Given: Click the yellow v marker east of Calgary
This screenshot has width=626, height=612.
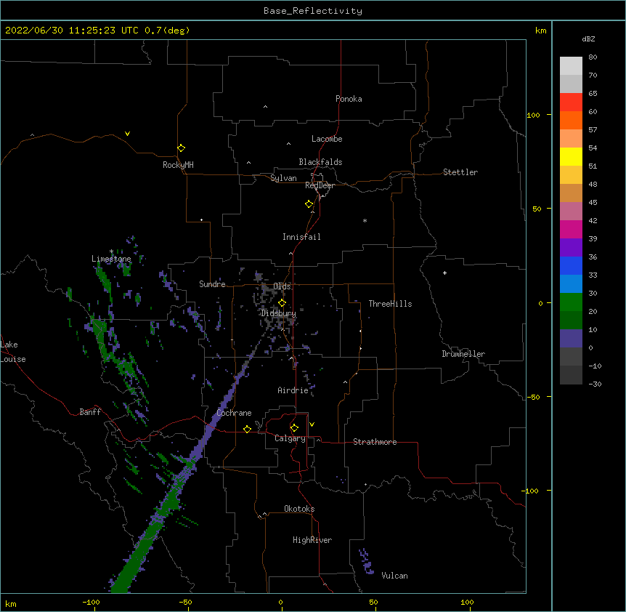Looking at the screenshot, I should tap(312, 424).
